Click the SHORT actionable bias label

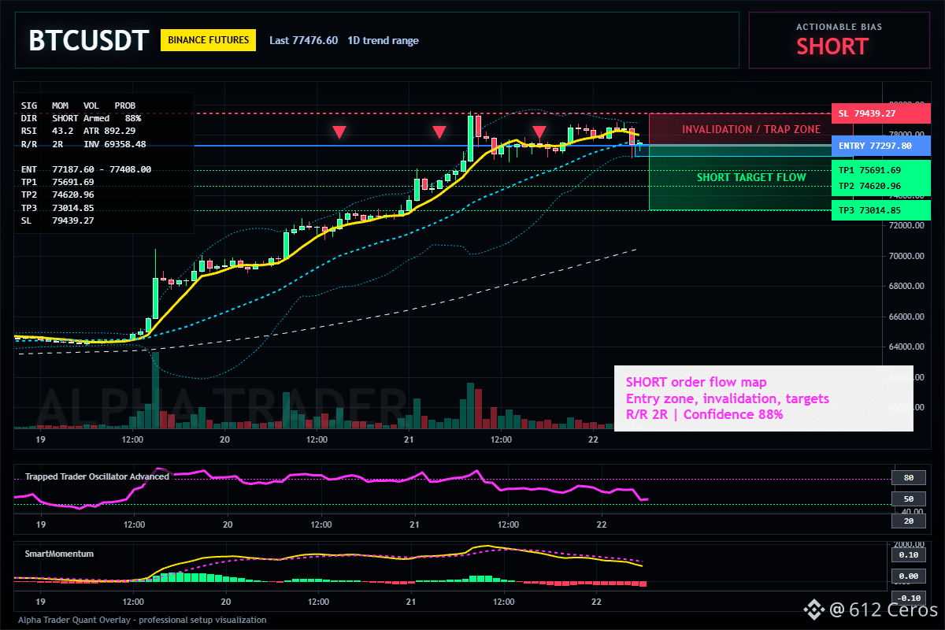click(832, 46)
